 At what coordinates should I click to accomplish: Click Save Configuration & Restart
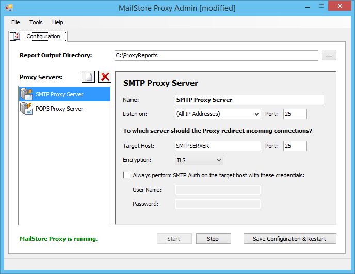click(289, 239)
